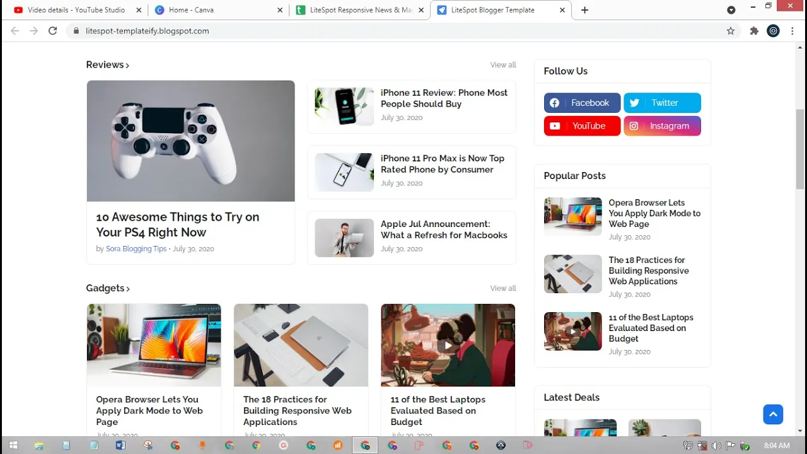Click the volume icon in the system tray
This screenshot has width=807, height=454.
click(x=717, y=445)
